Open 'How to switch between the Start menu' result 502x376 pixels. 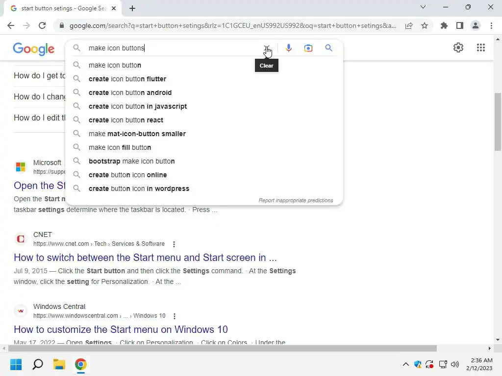click(x=145, y=258)
